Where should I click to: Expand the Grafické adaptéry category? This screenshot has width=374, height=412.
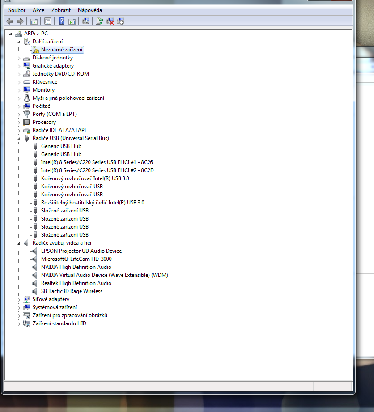pos(19,66)
